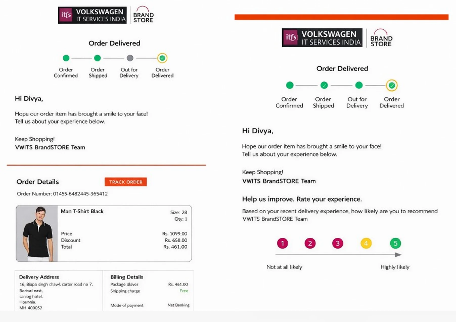456x322 pixels.
Task: Click the Order Delivered checkmark in the left email
Action: [x=162, y=58]
